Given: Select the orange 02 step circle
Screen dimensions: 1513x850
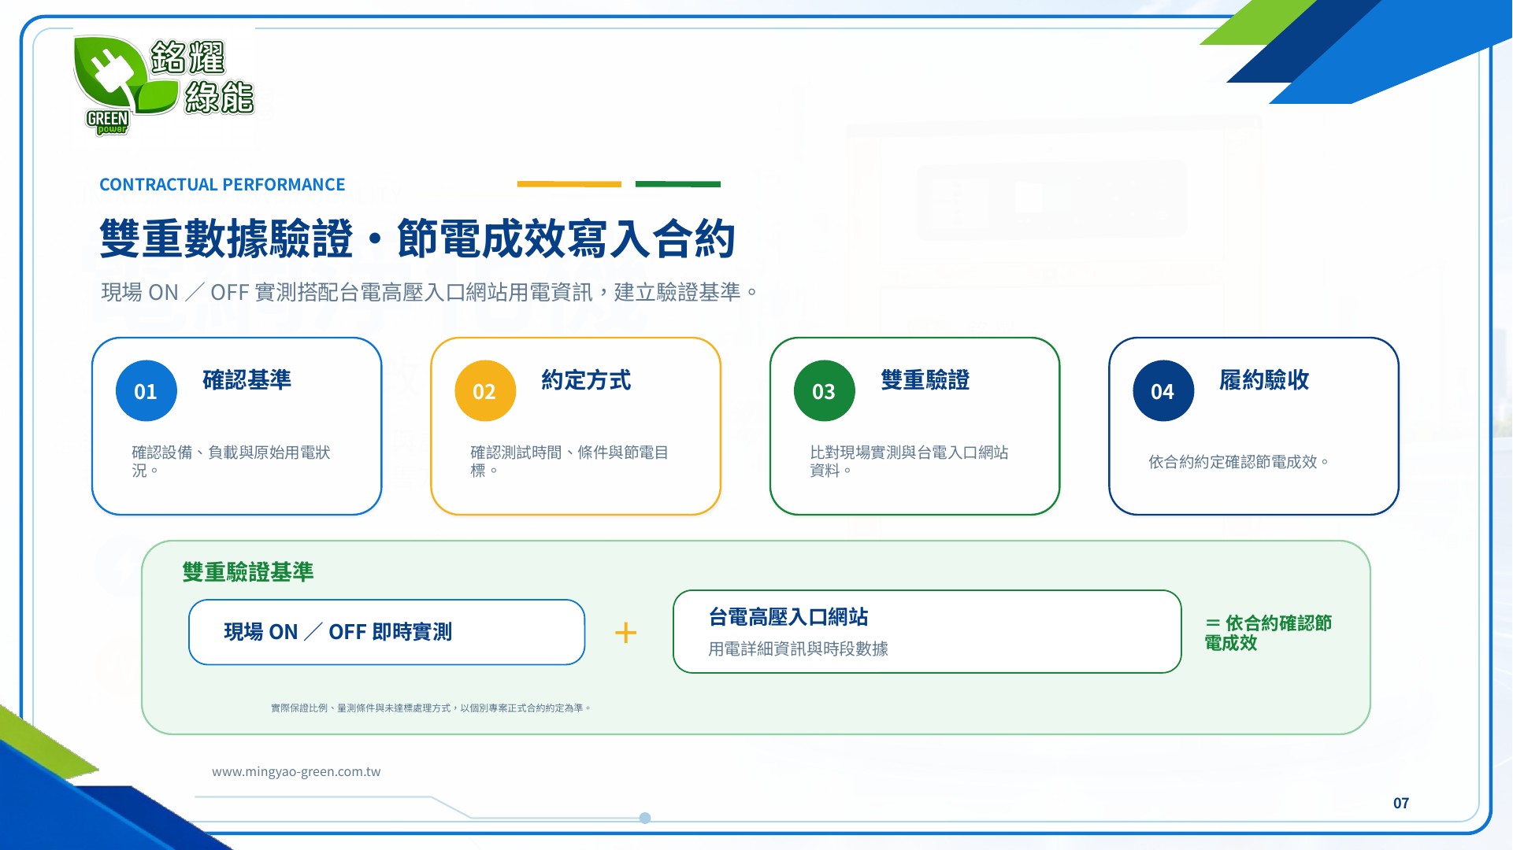Looking at the screenshot, I should 484,391.
